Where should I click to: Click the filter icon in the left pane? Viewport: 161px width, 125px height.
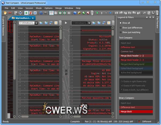coord(56,23)
